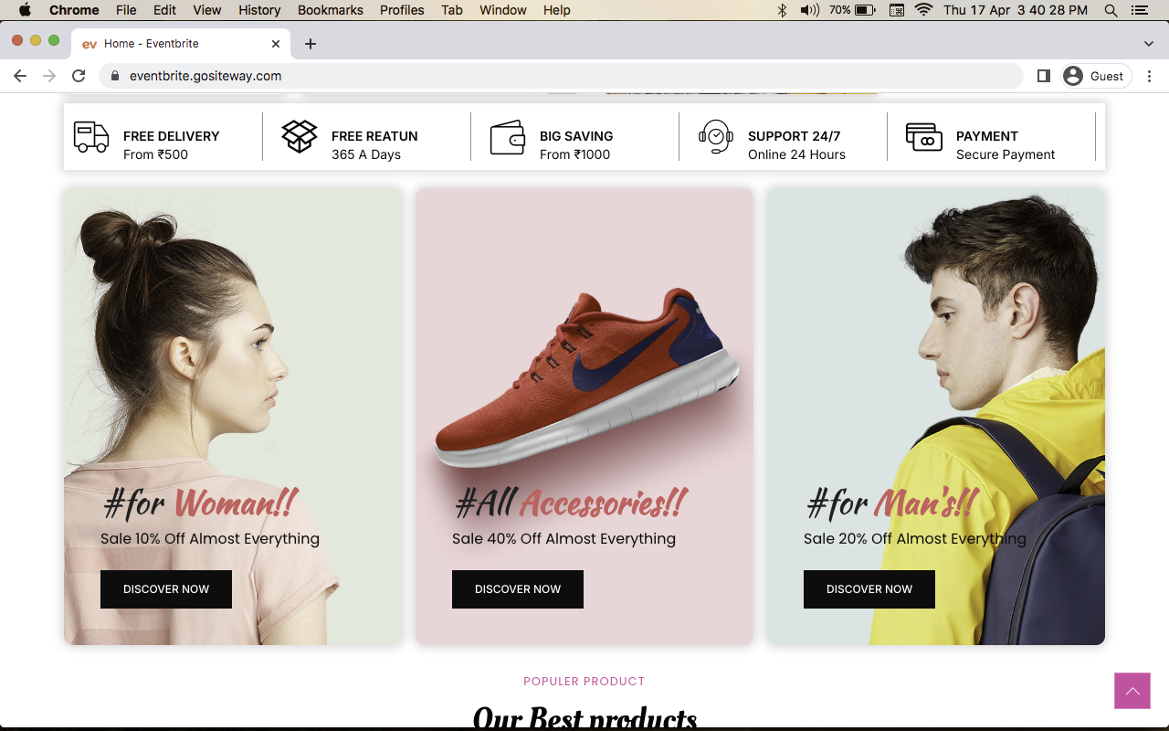The image size is (1169, 731).
Task: Toggle the Chrome side panel icon
Action: (x=1044, y=76)
